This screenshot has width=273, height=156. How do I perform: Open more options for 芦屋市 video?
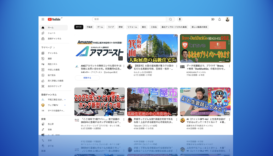coord(177,119)
